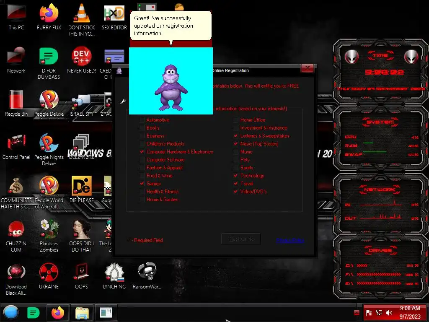
Task: Uncheck the Travel checkbox
Action: pos(235,184)
